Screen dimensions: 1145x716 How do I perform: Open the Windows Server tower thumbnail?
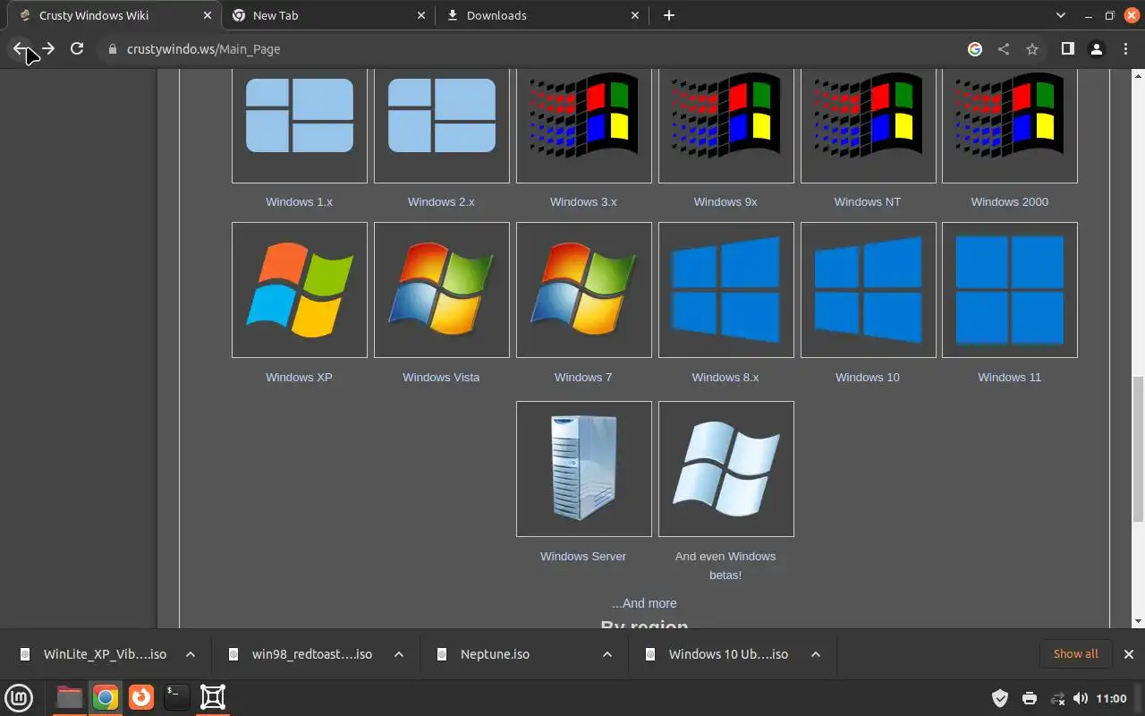pos(584,469)
